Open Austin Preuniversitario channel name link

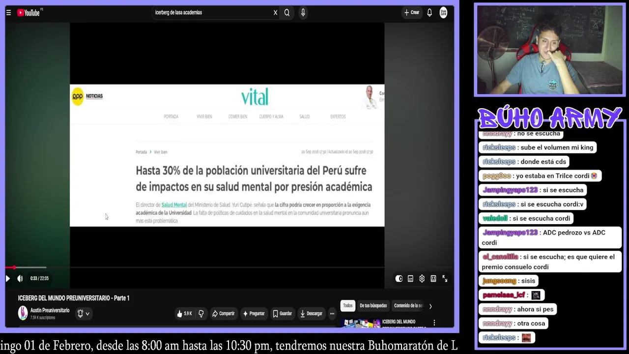coord(50,311)
